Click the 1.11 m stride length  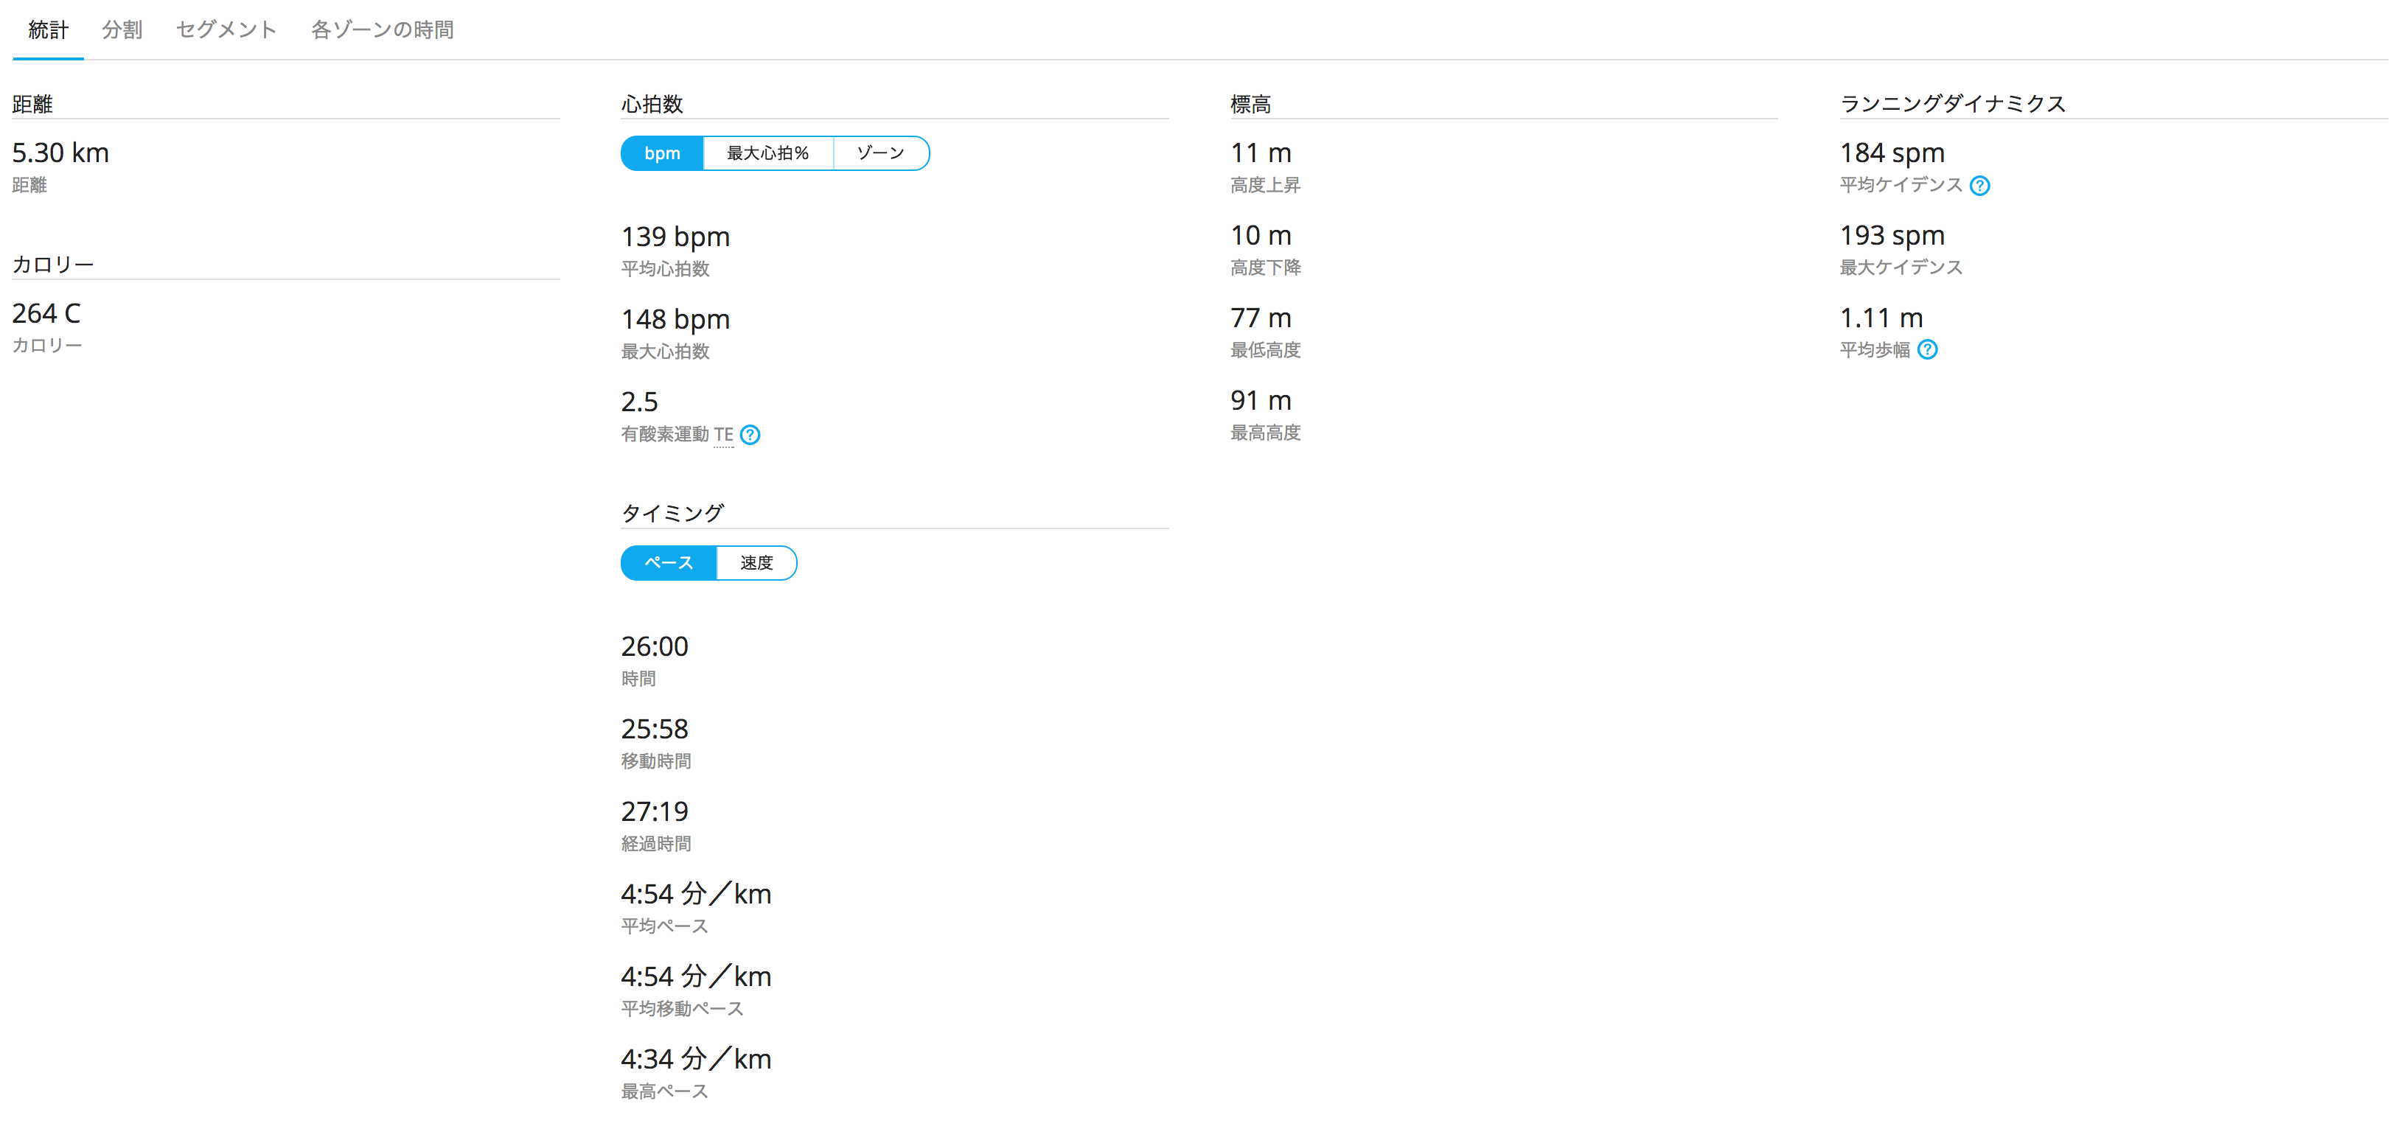click(x=1881, y=318)
